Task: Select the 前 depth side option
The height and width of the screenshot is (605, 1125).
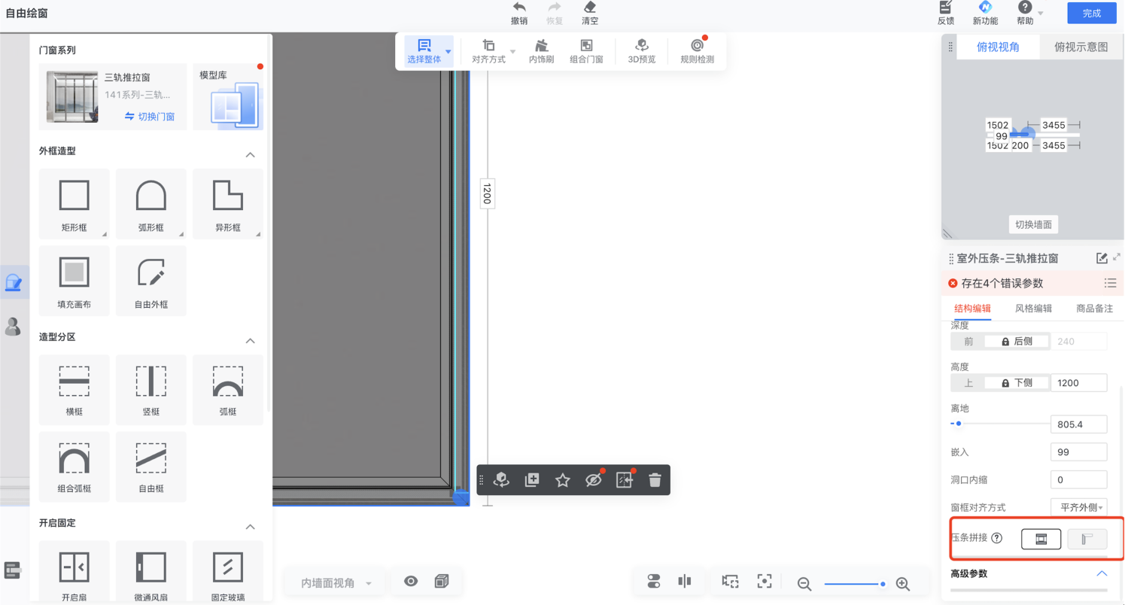Action: click(x=968, y=341)
